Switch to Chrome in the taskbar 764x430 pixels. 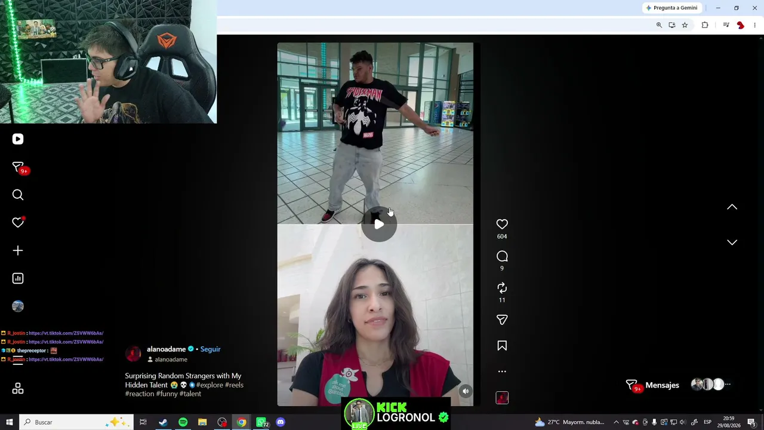pos(241,422)
